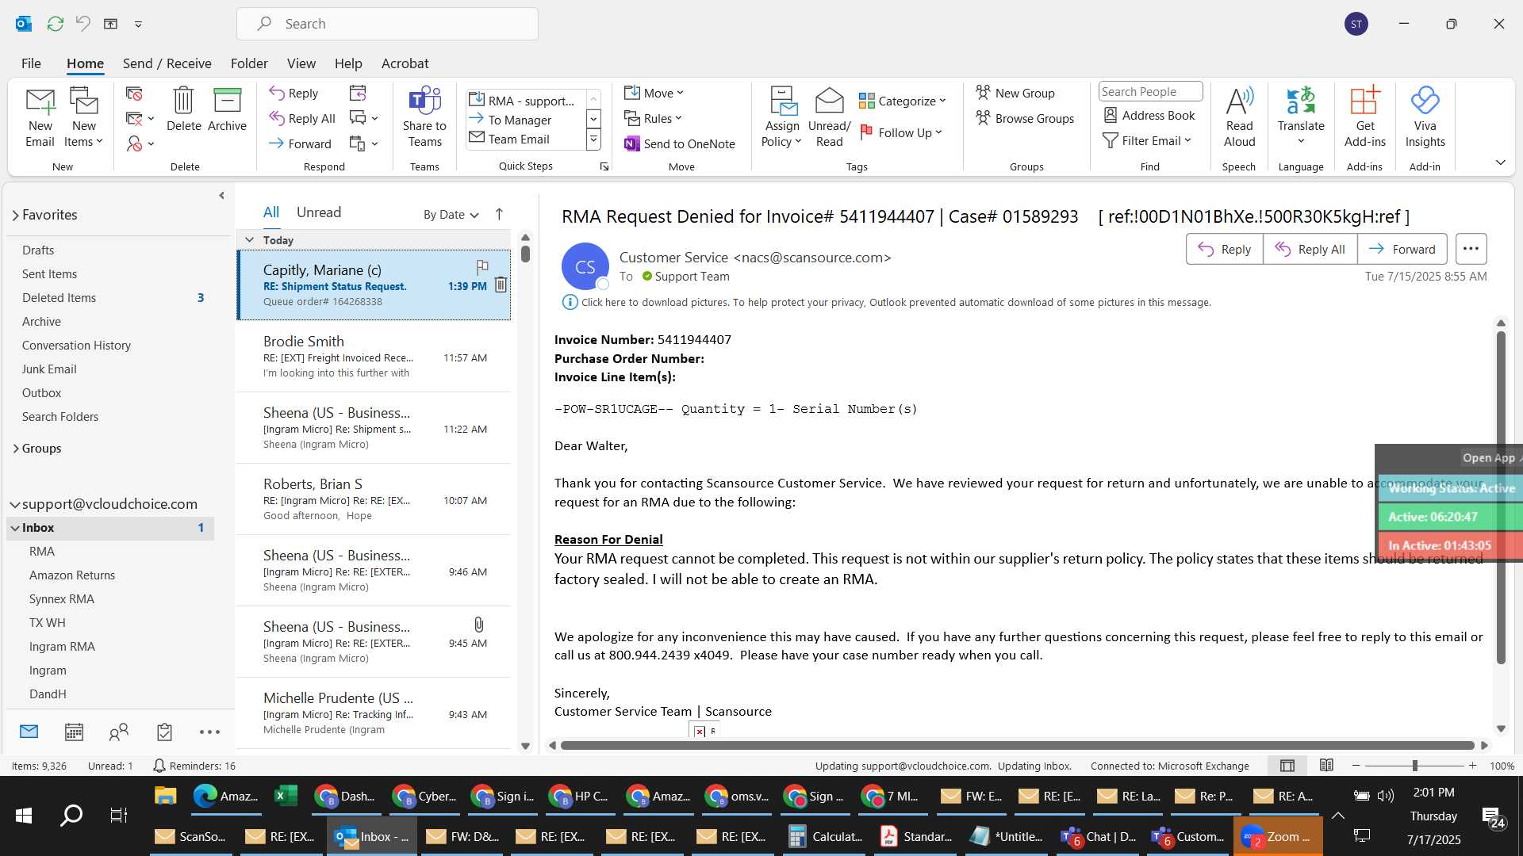Open the Address Book

click(x=1149, y=115)
